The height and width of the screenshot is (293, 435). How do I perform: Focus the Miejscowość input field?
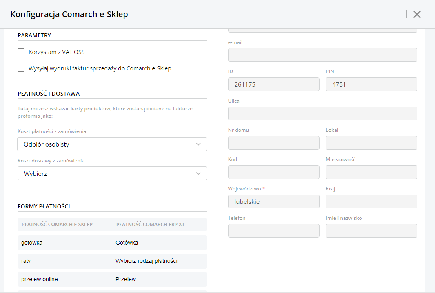pos(371,172)
